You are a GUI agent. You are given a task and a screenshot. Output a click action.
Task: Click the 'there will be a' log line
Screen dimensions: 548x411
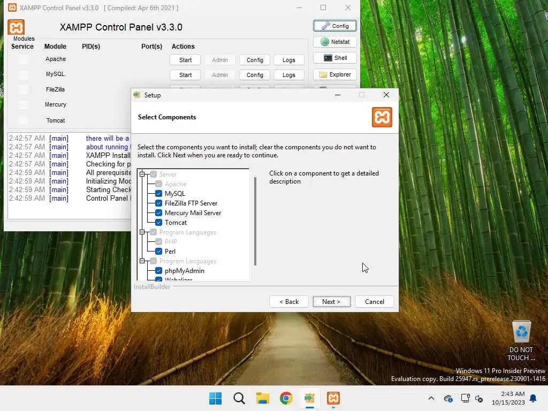tap(107, 139)
